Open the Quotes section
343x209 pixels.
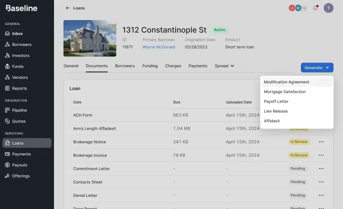(x=19, y=121)
